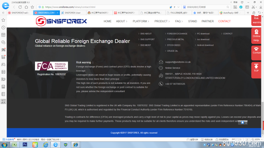The height and width of the screenshot is (148, 264).
Task: Open the Risk warning side button
Action: pyautogui.click(x=256, y=20)
